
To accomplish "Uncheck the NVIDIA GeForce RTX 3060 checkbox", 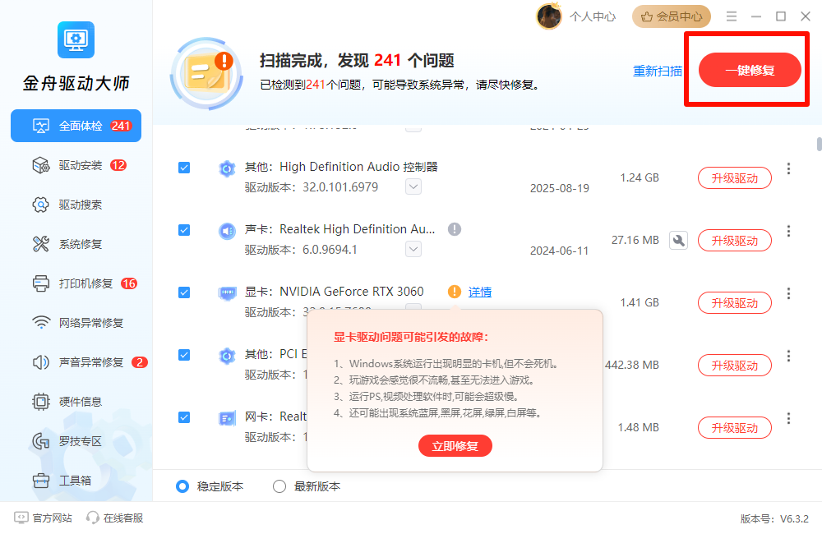I will pos(184,292).
